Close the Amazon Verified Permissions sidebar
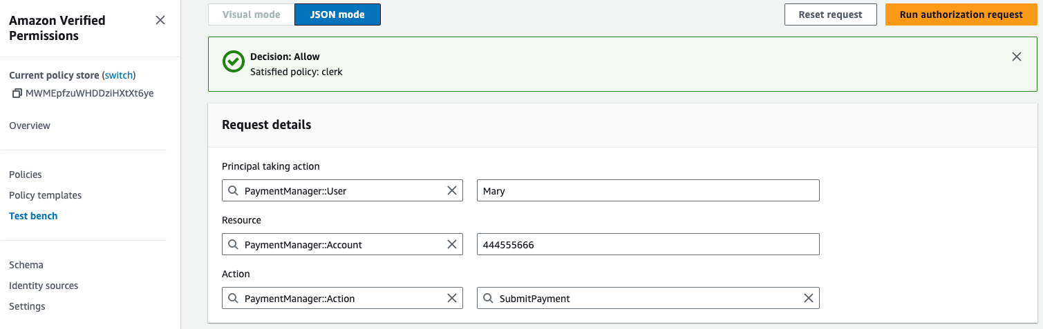 click(x=160, y=20)
